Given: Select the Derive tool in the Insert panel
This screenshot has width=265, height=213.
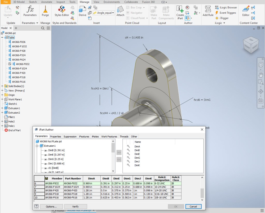Looking at the screenshot, I should 82,12.
